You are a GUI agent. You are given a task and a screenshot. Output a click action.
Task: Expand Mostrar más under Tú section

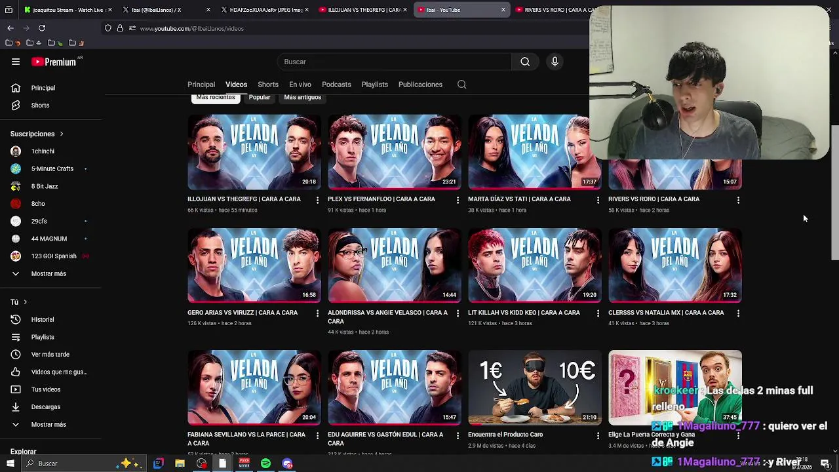coord(49,424)
